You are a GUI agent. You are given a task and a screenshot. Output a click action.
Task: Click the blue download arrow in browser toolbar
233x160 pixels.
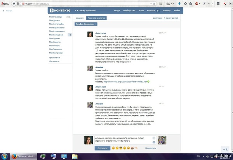pos(179,4)
